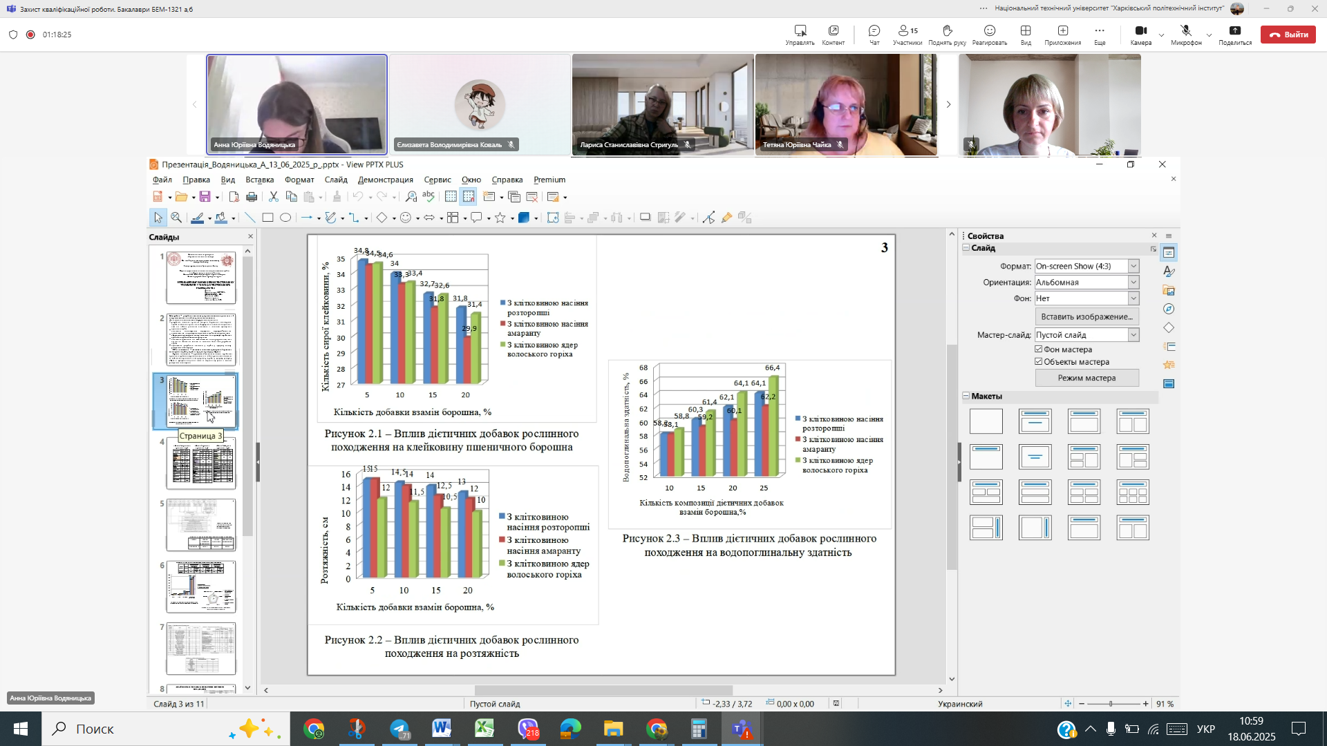
Task: Choose the Rectangle drawing tool
Action: [267, 218]
